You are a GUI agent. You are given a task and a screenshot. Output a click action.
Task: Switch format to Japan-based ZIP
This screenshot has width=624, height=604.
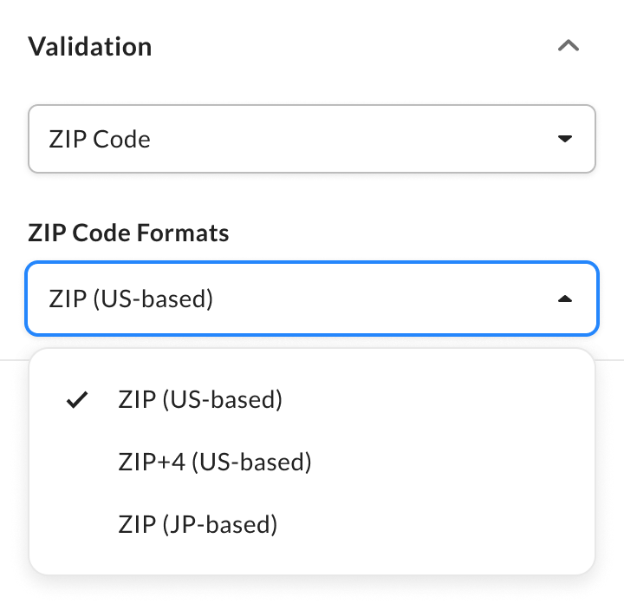point(198,524)
